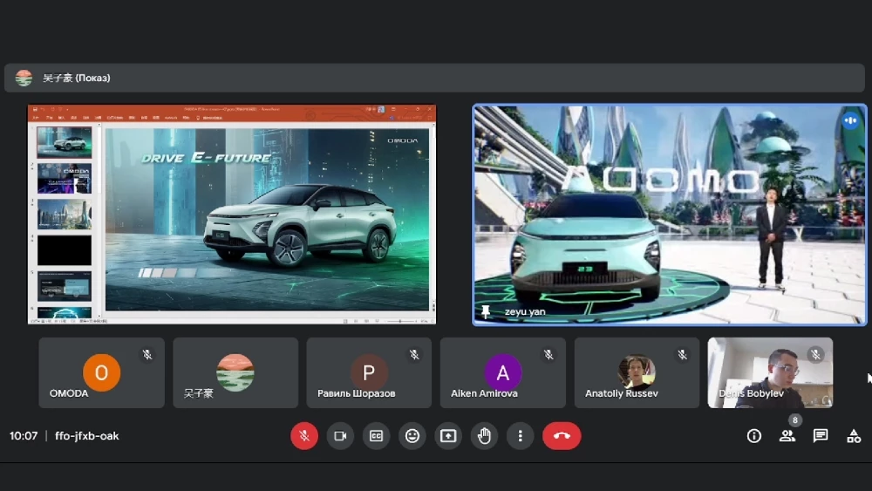Image resolution: width=872 pixels, height=491 pixels.
Task: Leave the call with red hang-up button
Action: pos(562,436)
